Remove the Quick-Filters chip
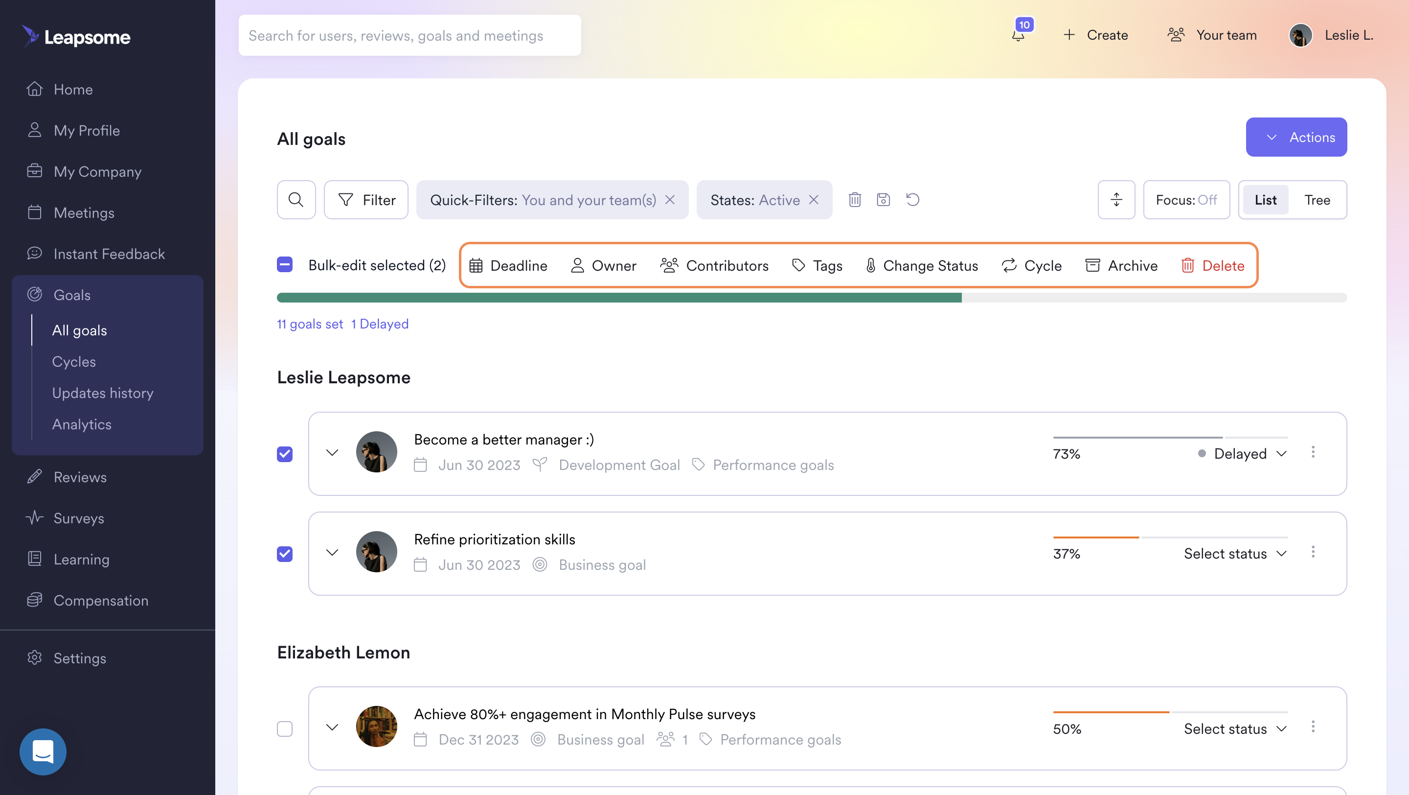1409x795 pixels. pyautogui.click(x=669, y=200)
